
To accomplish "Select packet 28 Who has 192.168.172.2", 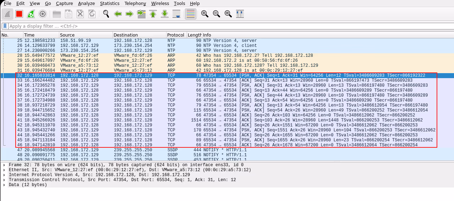I will coord(227,55).
